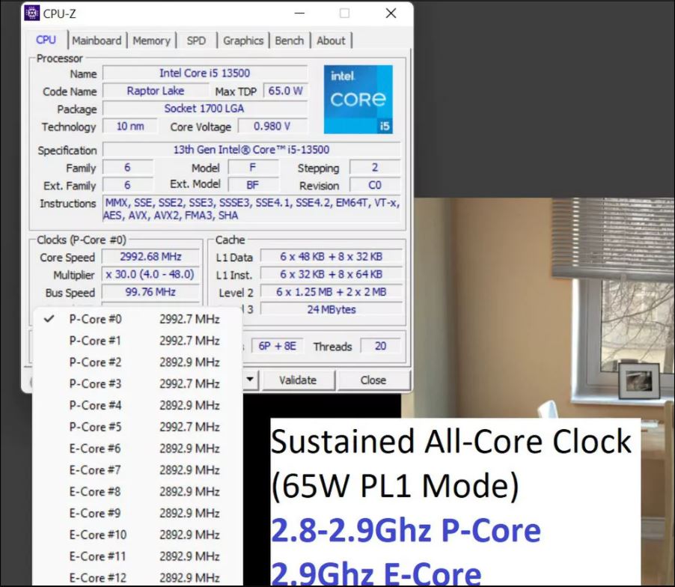Click the 24 MBytes Level 3 value

click(332, 310)
